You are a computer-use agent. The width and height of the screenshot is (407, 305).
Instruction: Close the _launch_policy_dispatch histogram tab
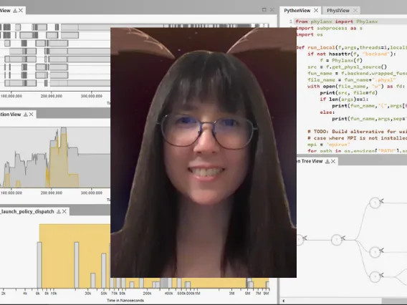pyautogui.click(x=64, y=212)
